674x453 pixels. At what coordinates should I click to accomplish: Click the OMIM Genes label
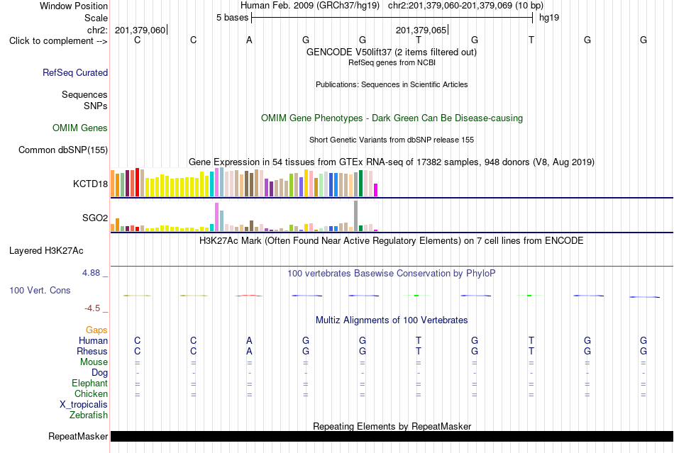(x=80, y=128)
